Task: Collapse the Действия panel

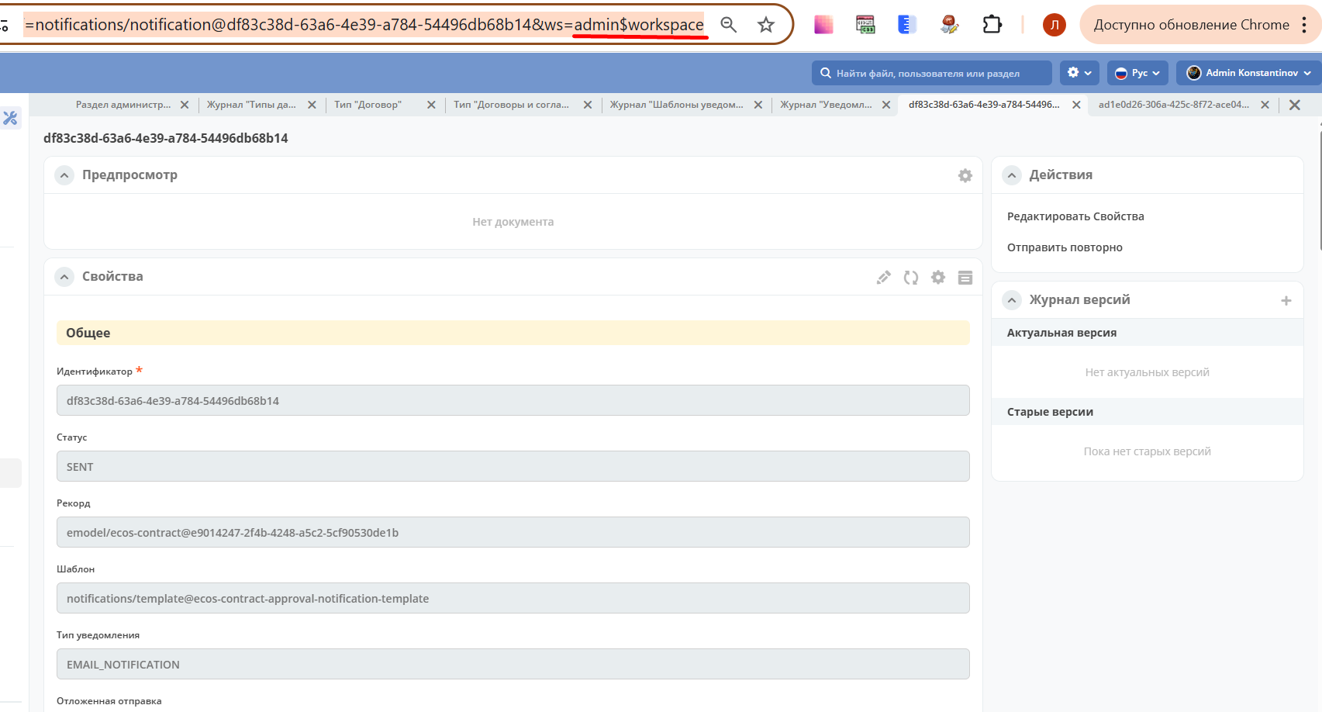Action: click(x=1012, y=175)
